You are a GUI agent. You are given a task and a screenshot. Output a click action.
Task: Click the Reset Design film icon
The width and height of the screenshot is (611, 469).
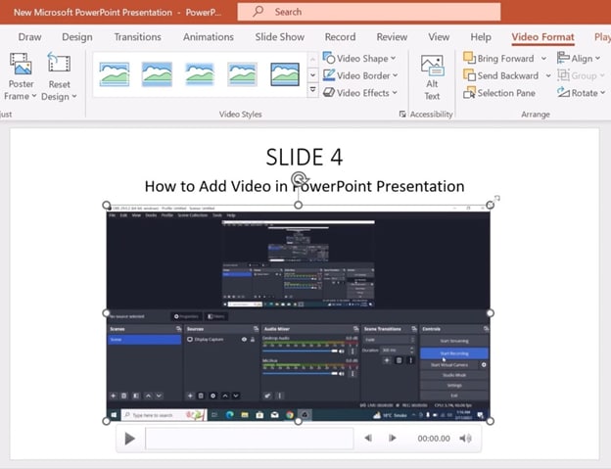(59, 63)
